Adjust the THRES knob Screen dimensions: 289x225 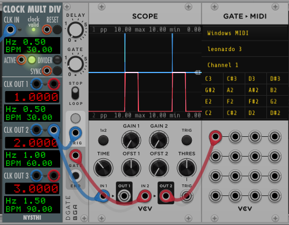[x=186, y=168]
